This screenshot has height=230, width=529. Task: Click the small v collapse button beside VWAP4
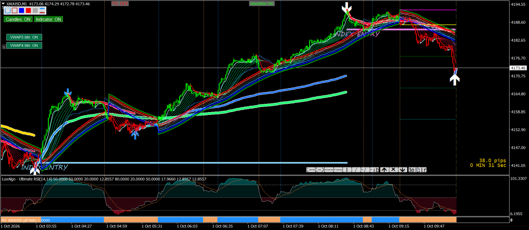pyautogui.click(x=4, y=47)
